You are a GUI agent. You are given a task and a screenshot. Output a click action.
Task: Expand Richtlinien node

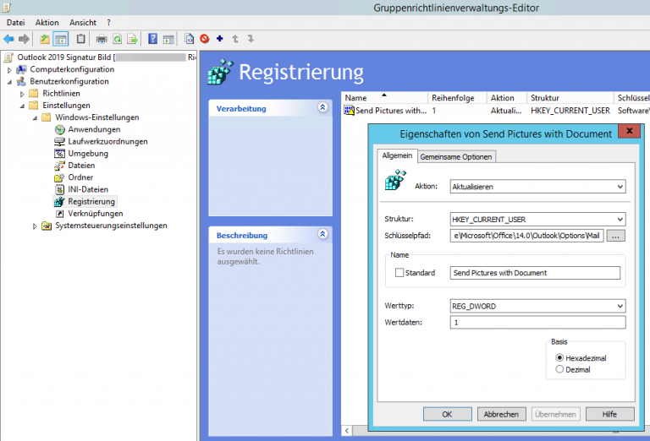point(22,94)
